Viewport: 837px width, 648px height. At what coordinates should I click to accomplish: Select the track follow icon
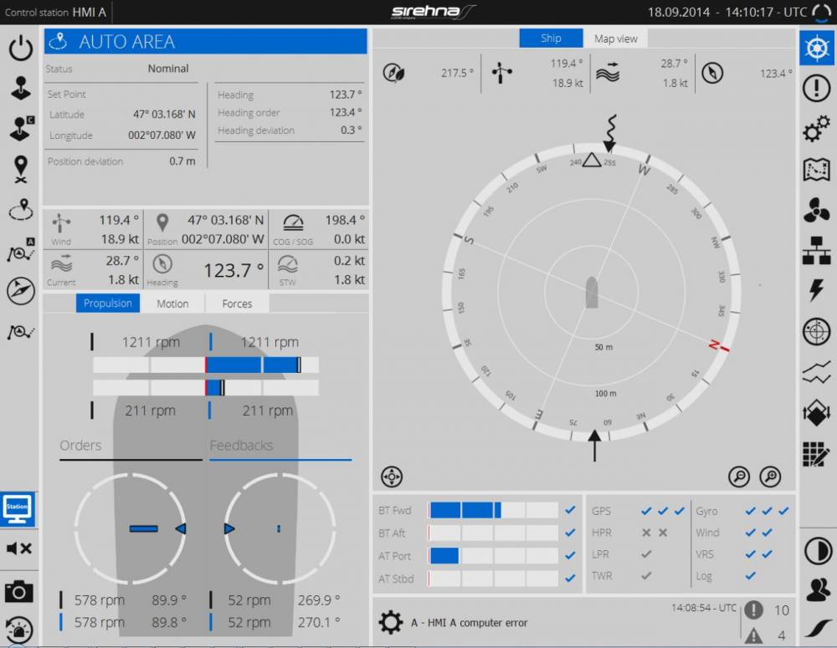[x=21, y=332]
